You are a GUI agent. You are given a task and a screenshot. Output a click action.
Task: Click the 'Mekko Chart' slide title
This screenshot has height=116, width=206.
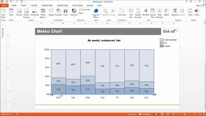pos(49,31)
